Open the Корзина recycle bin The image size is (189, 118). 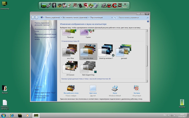point(182,103)
